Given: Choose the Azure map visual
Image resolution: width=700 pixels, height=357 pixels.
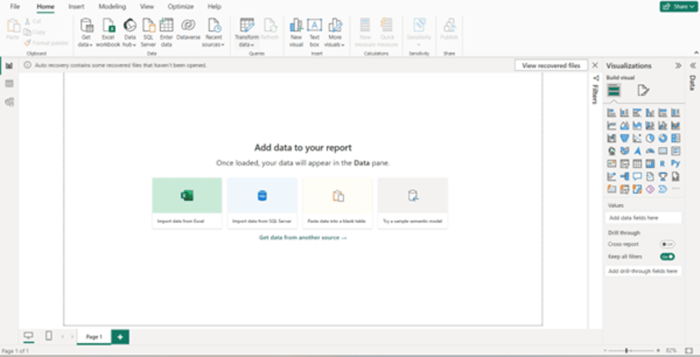Looking at the screenshot, I should [x=637, y=151].
